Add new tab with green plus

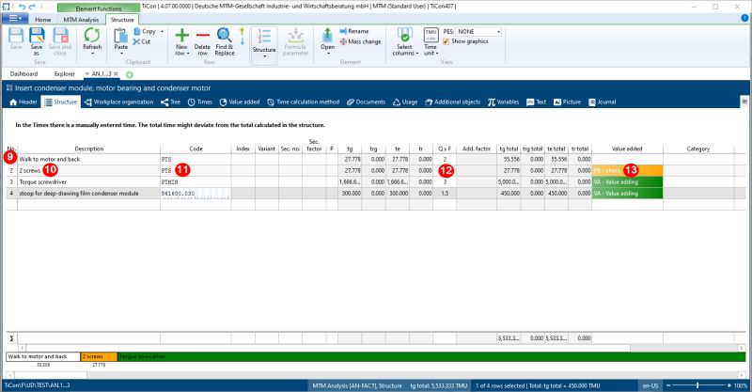pyautogui.click(x=130, y=74)
